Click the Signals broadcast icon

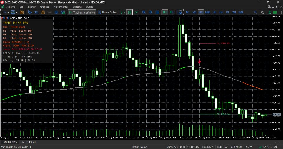[50, 12]
